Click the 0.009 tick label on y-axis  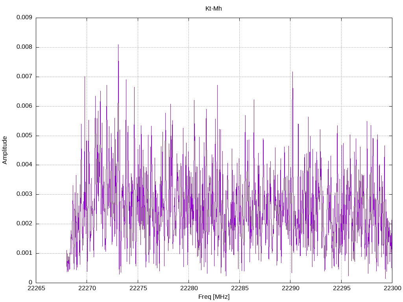click(24, 17)
